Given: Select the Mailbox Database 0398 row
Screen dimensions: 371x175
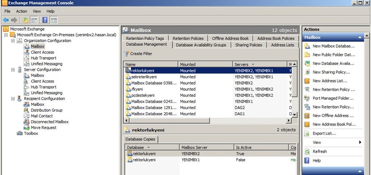Looking at the screenshot, I should click(x=207, y=83).
